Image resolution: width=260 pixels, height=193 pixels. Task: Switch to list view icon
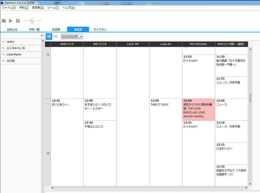pos(56,37)
